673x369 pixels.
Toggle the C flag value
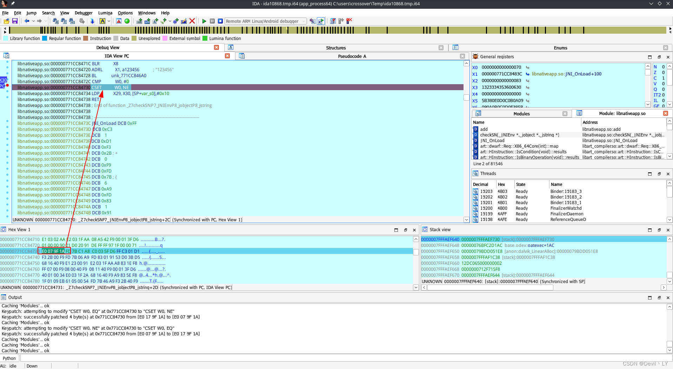click(x=663, y=78)
